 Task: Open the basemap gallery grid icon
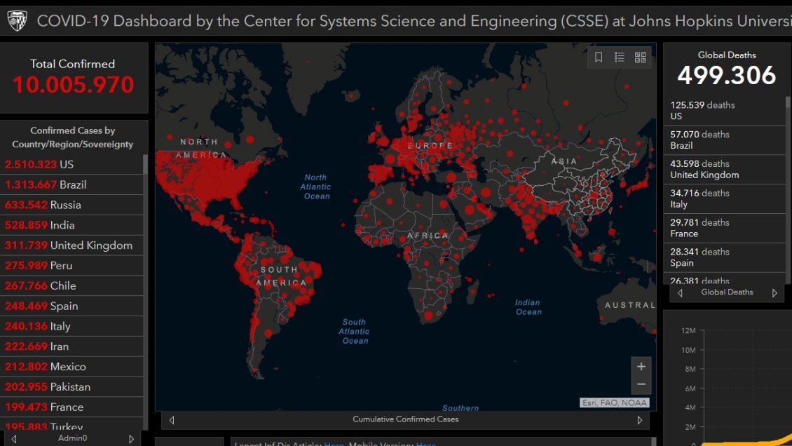(640, 58)
